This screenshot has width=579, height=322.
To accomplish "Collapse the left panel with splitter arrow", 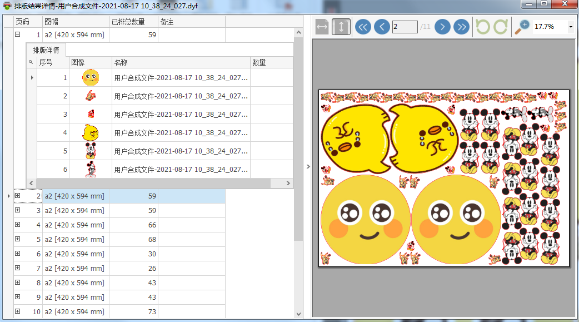I will click(x=308, y=166).
